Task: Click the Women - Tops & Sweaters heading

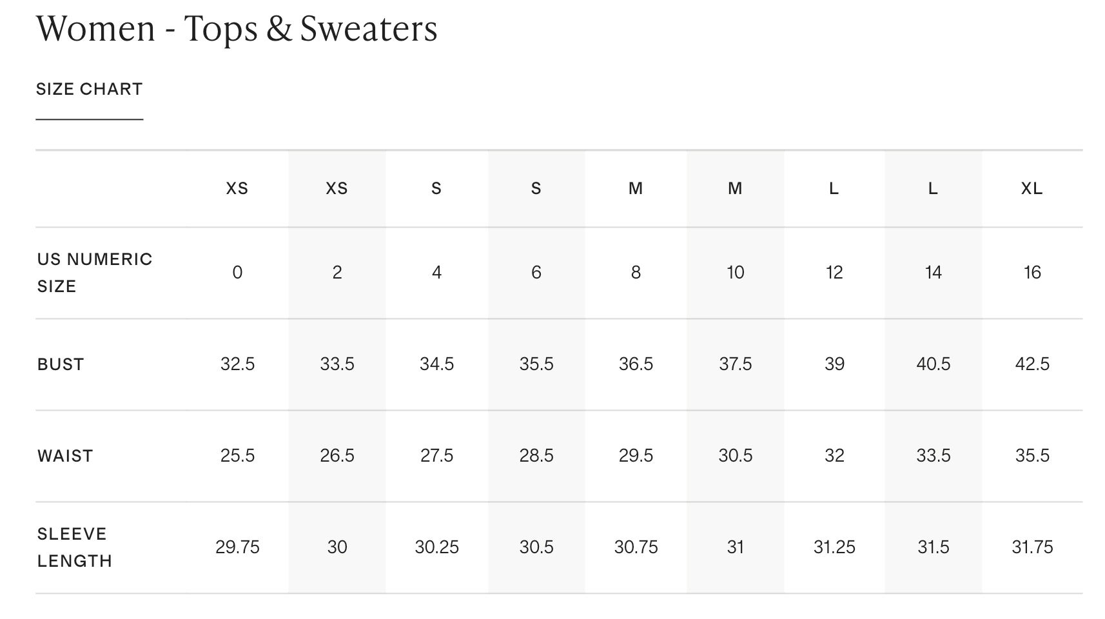Action: click(237, 28)
